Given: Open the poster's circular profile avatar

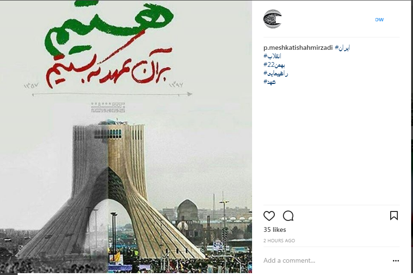Looking at the screenshot, I should (272, 19).
